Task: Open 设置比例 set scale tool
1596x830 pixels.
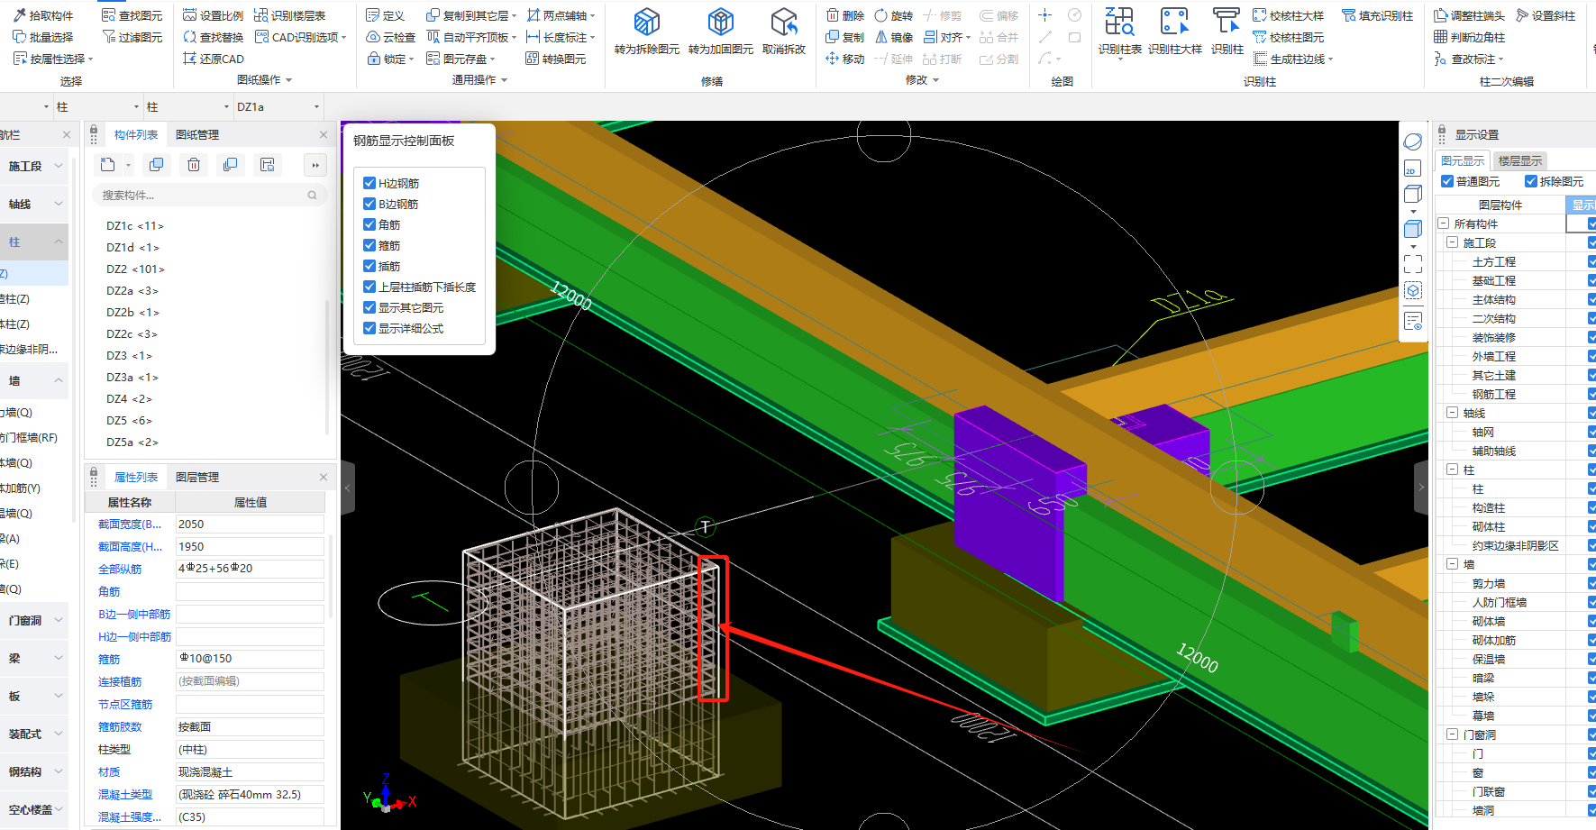Action: (x=214, y=15)
